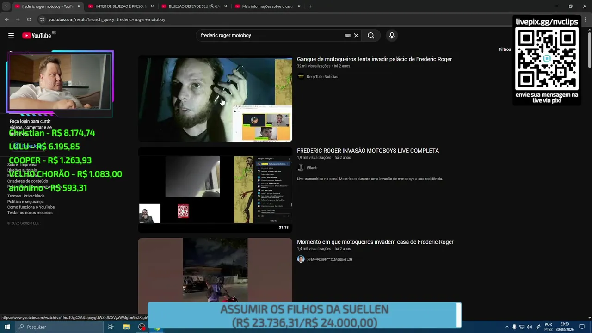Click the search magnifier button
This screenshot has height=333, width=592.
371,36
